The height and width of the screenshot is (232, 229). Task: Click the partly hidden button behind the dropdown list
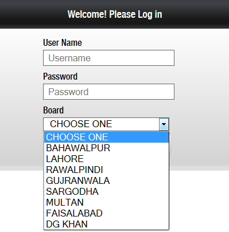[170, 144]
